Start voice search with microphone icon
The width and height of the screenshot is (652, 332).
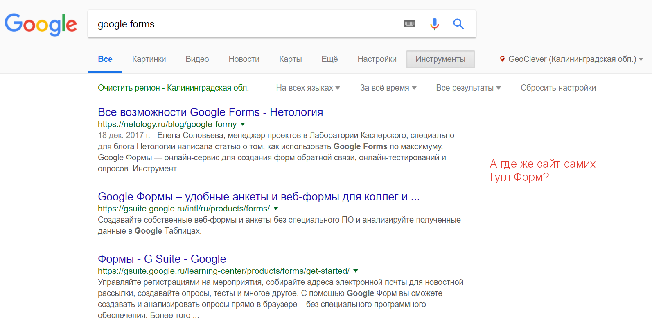click(434, 24)
